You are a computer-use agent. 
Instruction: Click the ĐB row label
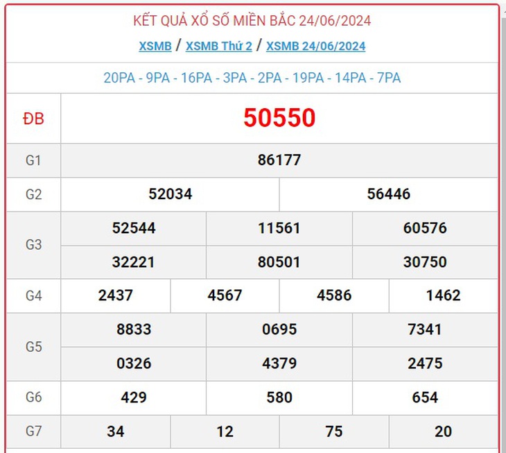[33, 119]
